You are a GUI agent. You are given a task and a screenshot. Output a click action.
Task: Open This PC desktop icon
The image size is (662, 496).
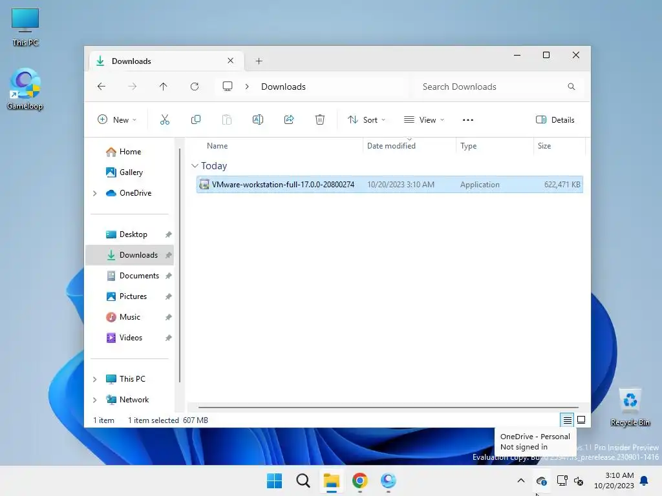pos(25,27)
